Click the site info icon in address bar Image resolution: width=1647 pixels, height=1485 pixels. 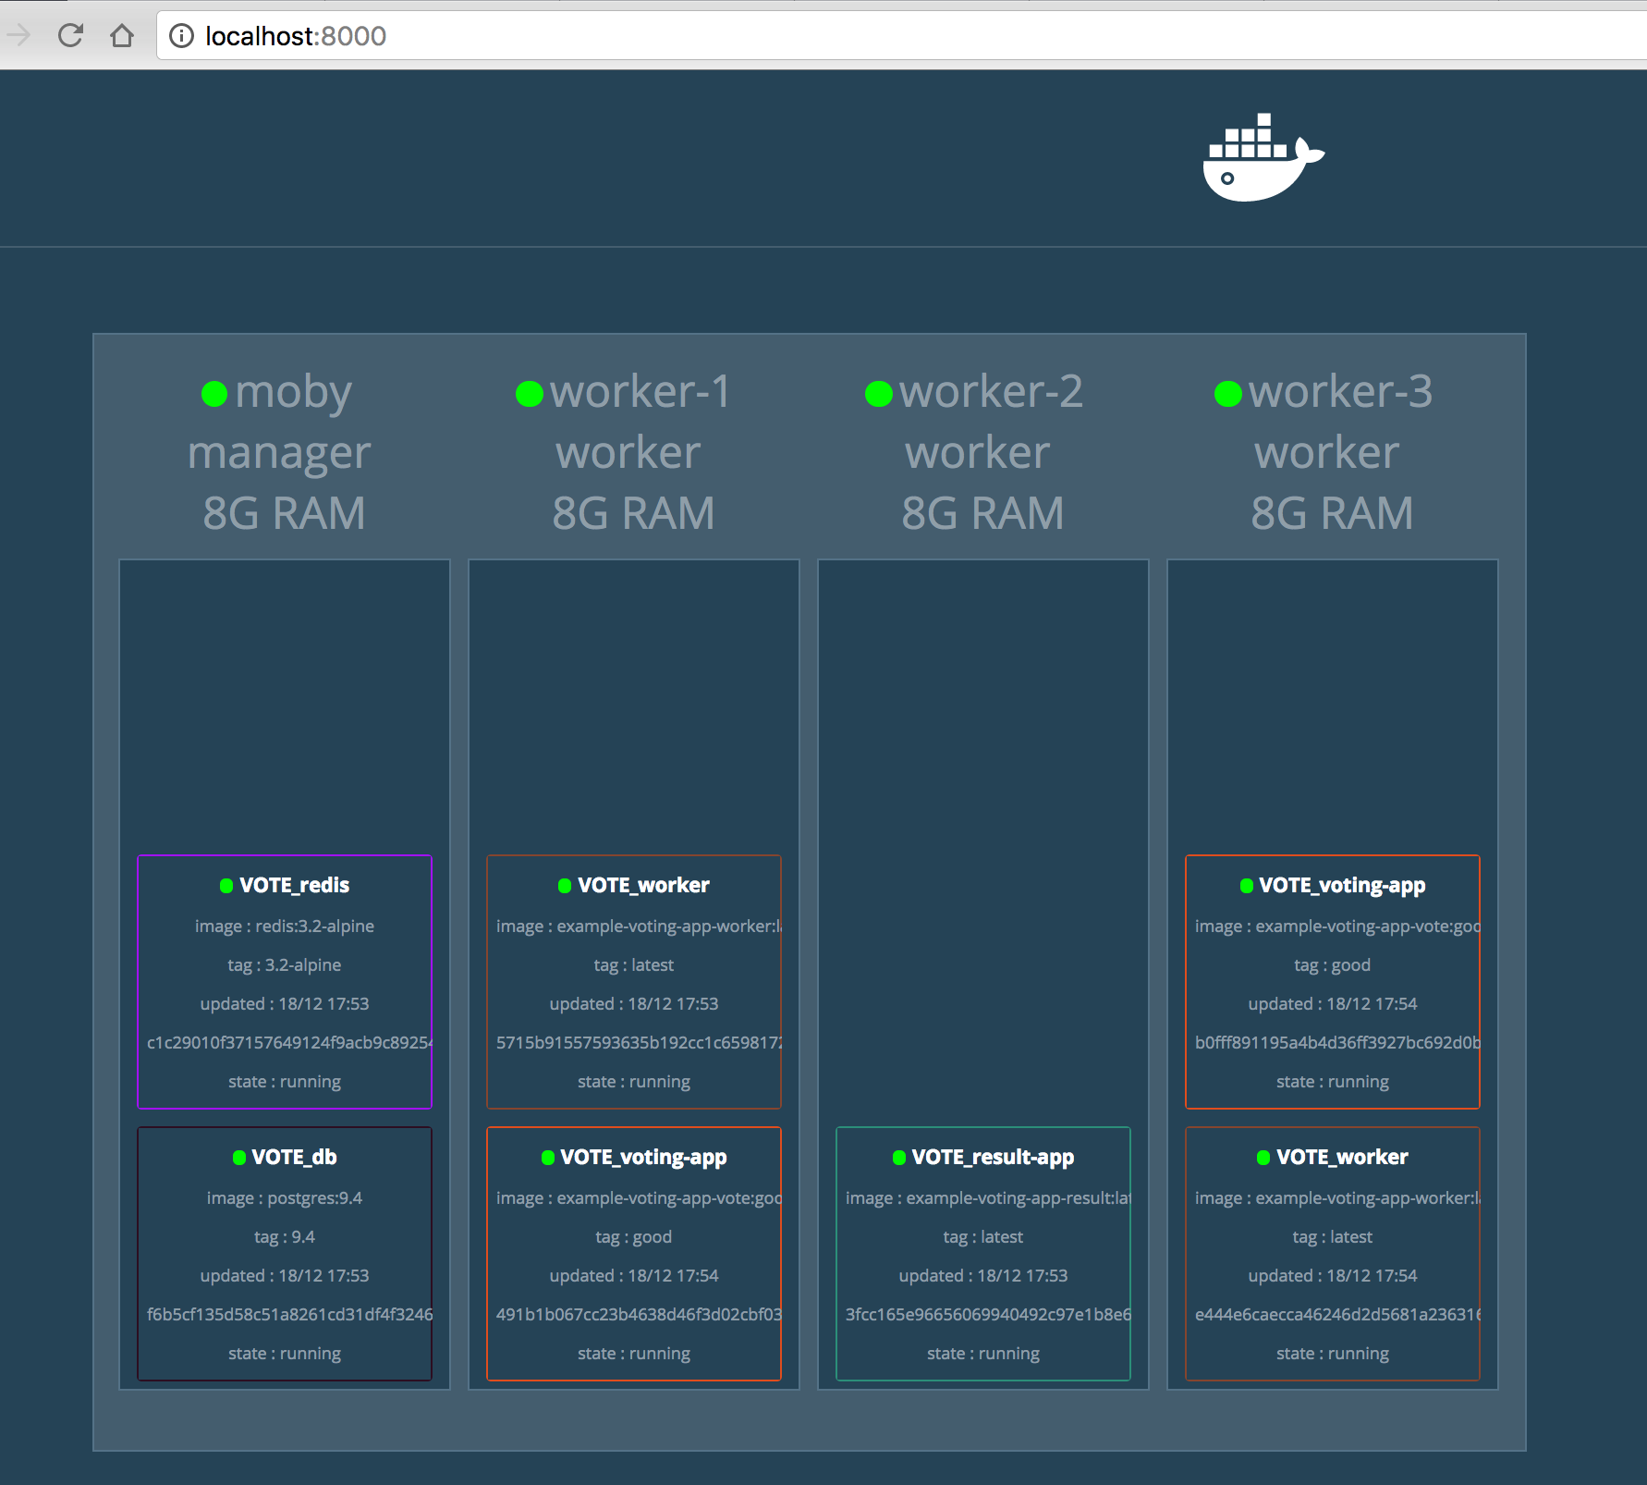point(182,36)
